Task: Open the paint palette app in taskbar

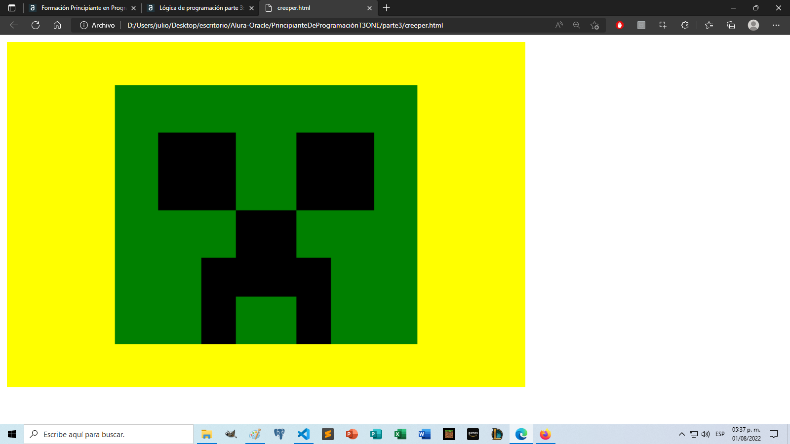Action: [x=255, y=434]
